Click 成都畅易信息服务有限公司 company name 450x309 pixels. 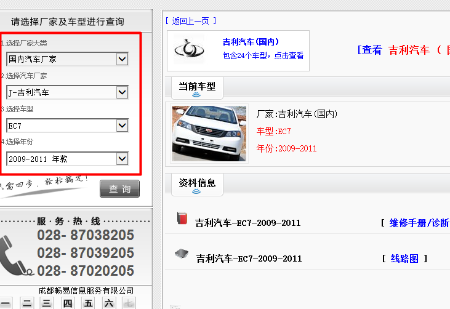86,291
